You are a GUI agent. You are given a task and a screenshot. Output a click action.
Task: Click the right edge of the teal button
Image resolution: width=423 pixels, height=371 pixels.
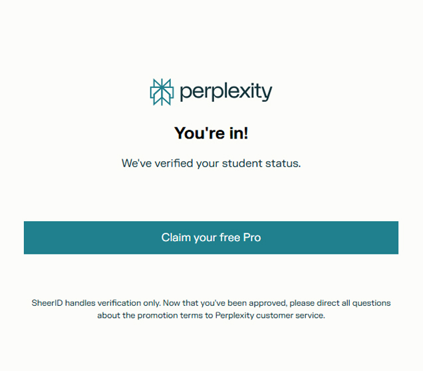click(x=394, y=238)
